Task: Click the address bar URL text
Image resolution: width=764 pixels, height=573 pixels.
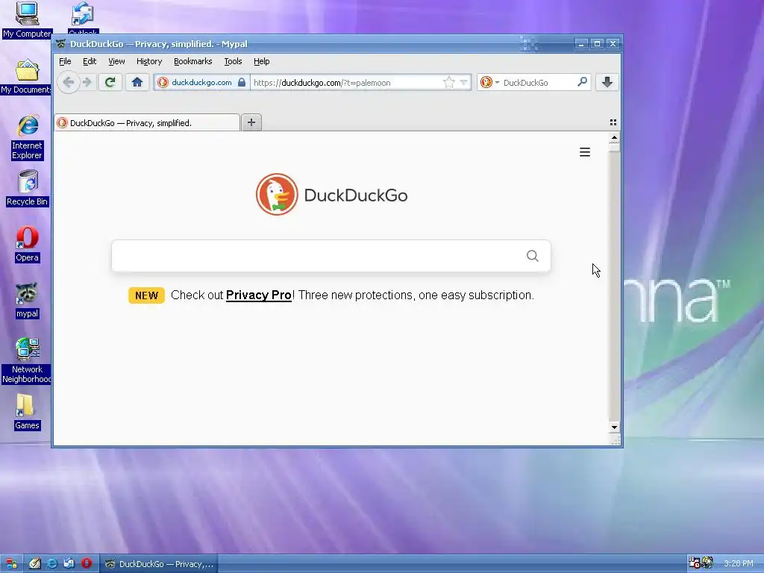Action: [322, 83]
